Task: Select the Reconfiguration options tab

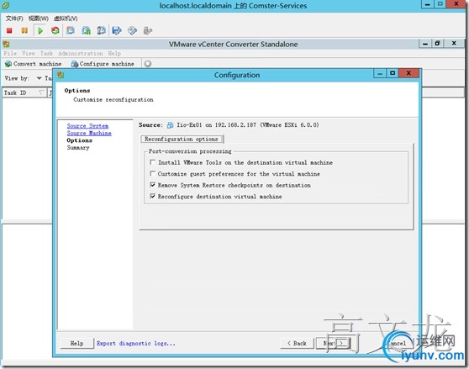Action: coord(182,139)
